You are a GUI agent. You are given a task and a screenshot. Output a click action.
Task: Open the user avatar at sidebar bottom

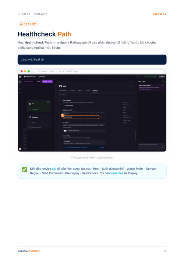(20, 149)
